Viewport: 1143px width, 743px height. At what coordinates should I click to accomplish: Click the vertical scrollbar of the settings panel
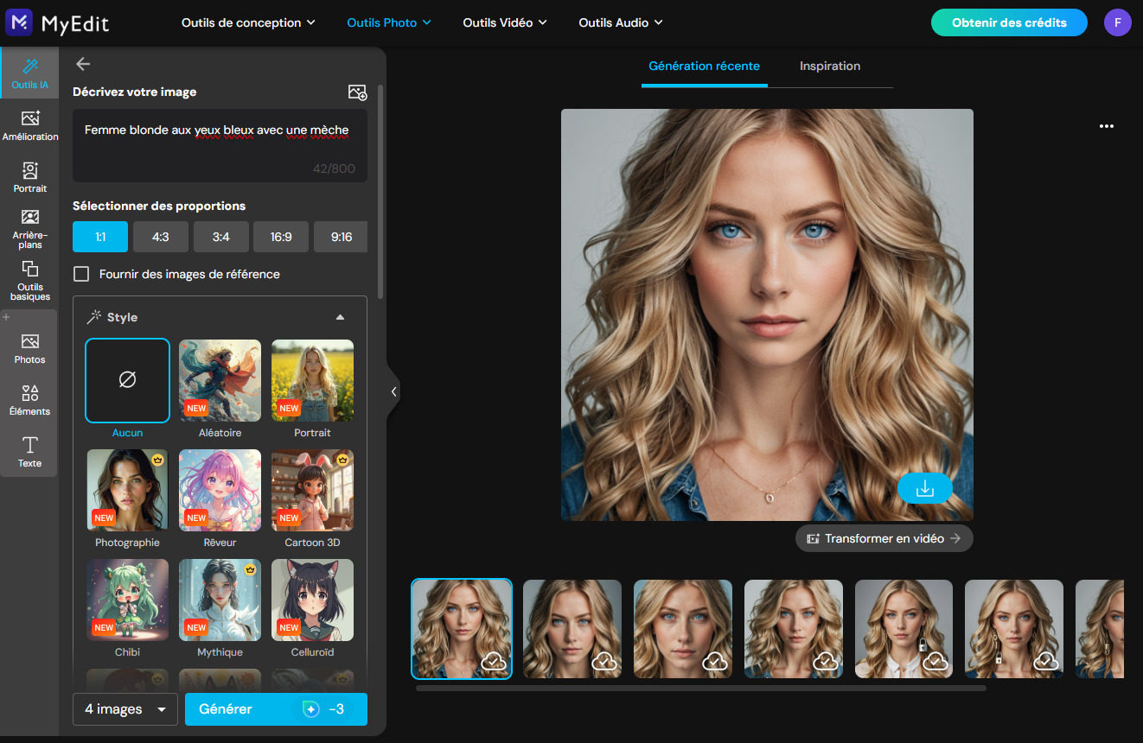pos(381,190)
